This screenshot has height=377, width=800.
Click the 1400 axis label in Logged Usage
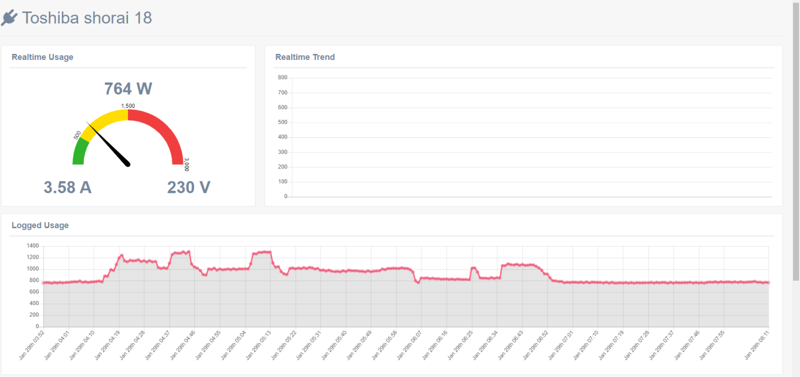(x=32, y=246)
